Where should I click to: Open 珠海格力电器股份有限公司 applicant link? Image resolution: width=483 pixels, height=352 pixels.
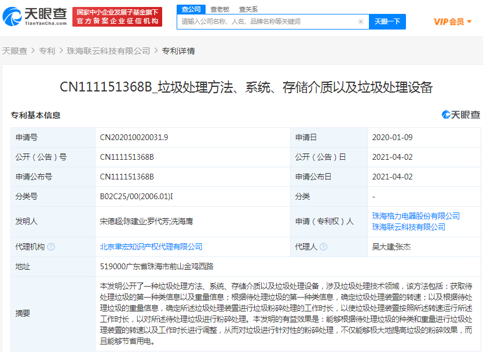417,215
